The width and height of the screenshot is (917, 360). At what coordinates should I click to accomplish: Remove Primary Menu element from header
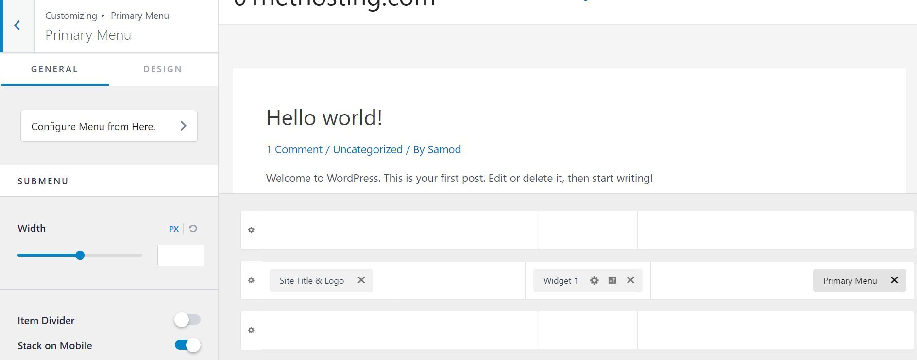[894, 280]
